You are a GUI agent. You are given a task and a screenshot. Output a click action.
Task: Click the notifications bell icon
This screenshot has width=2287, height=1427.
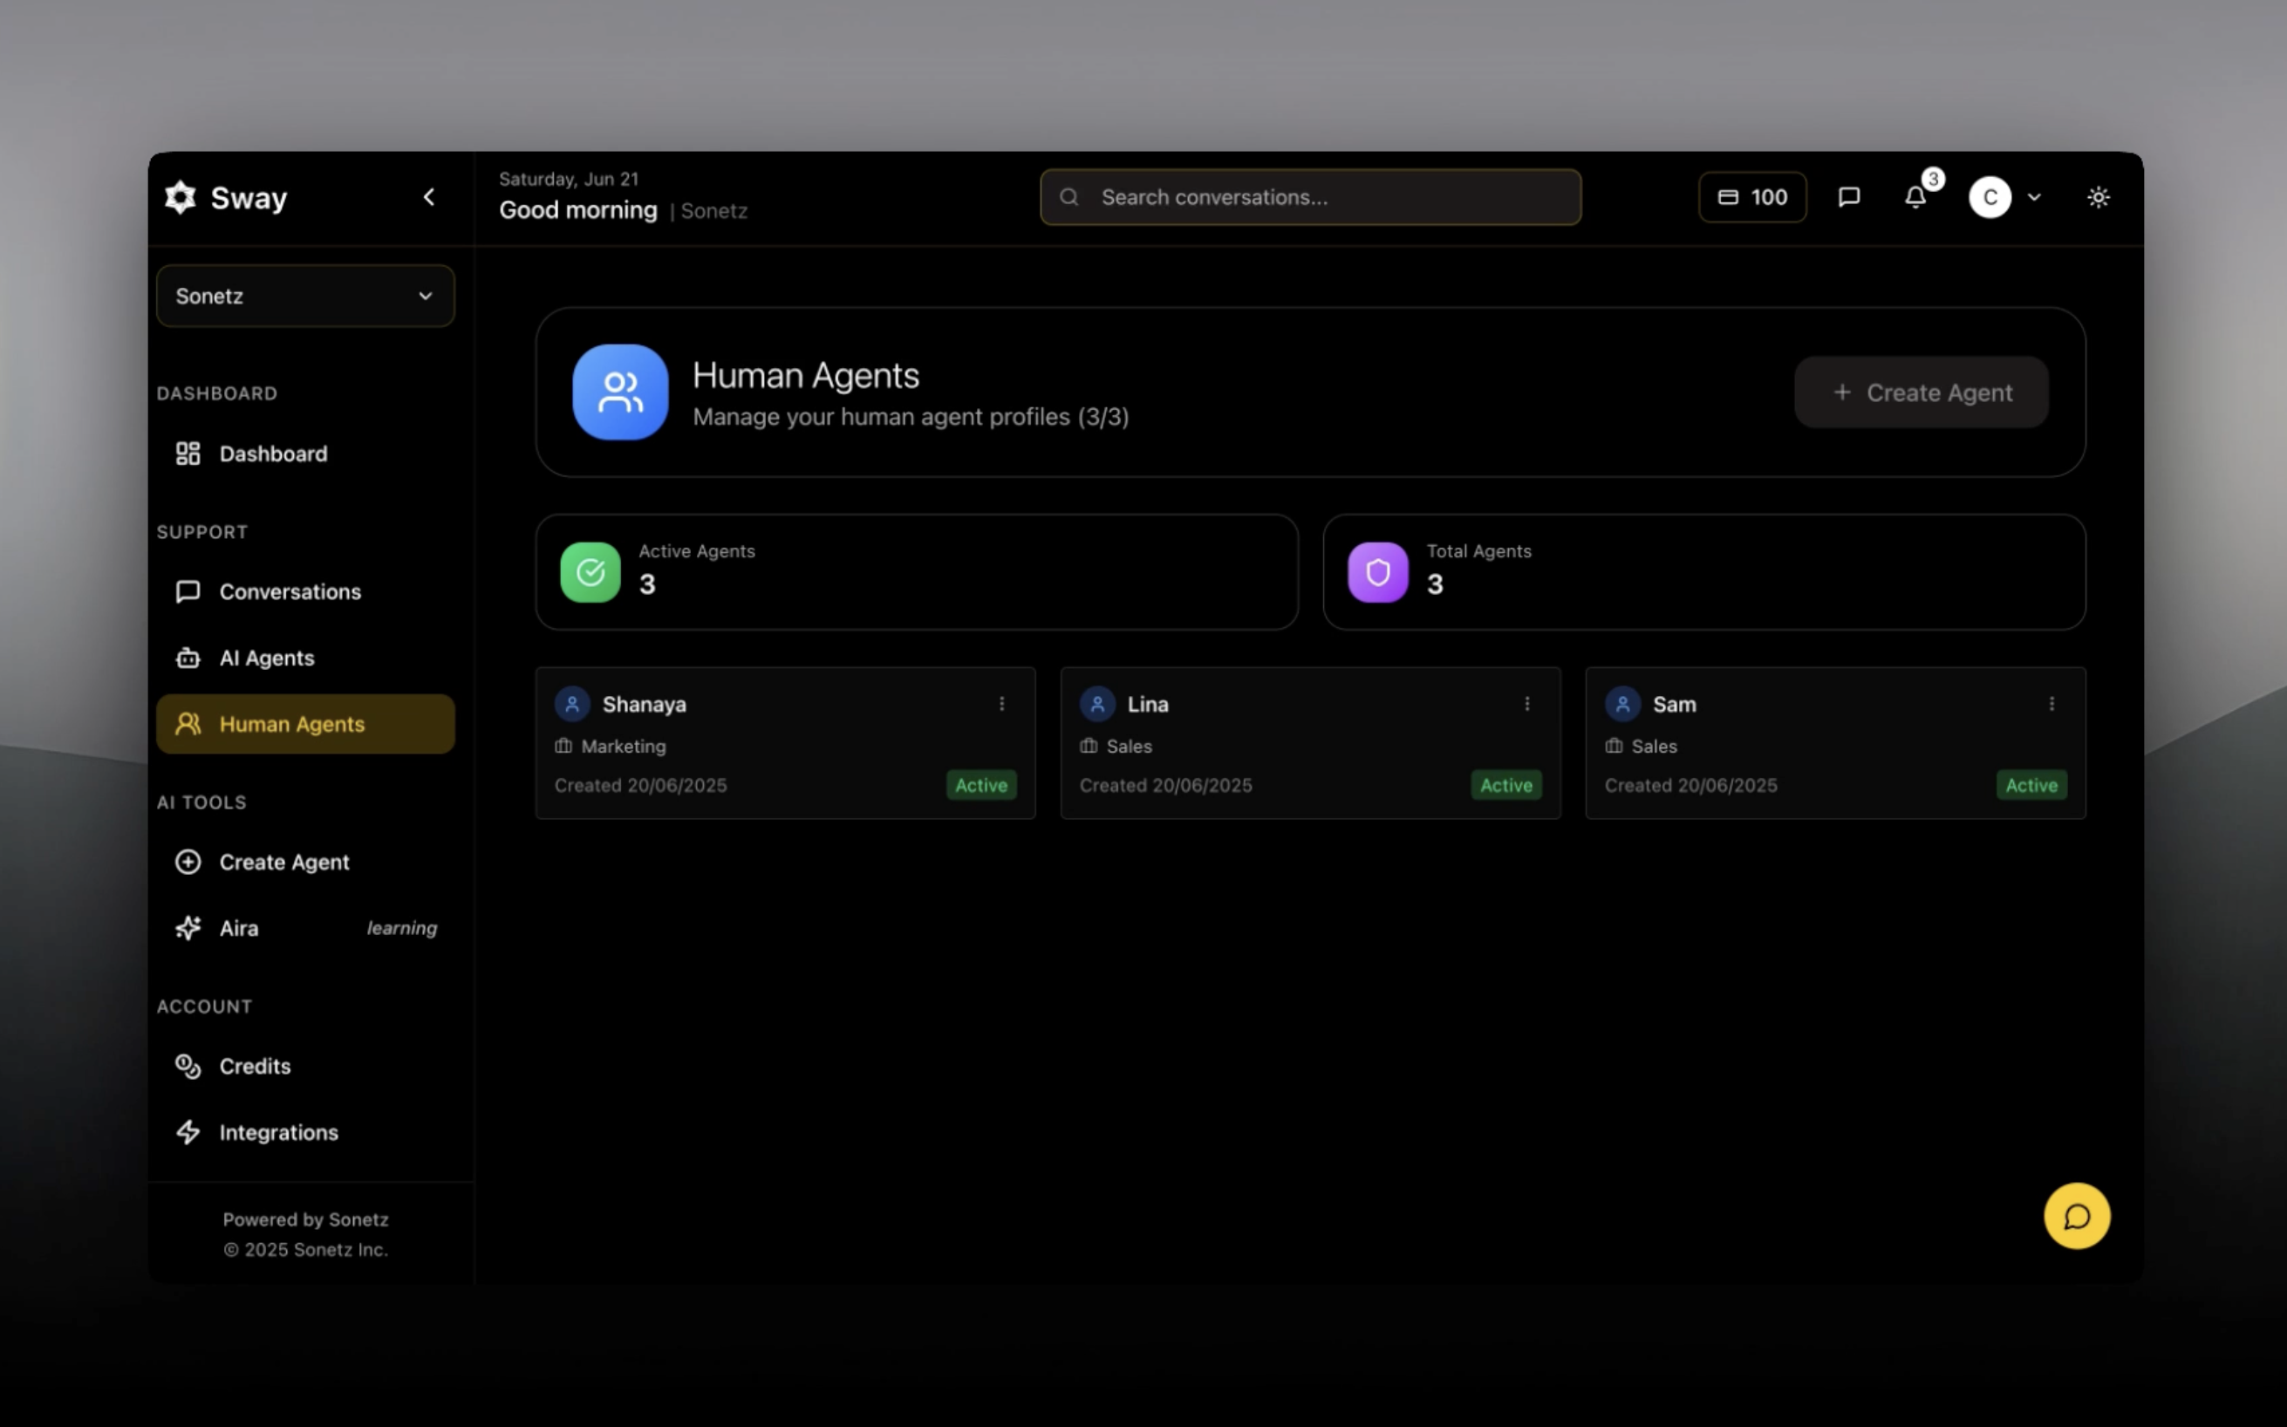1915,197
